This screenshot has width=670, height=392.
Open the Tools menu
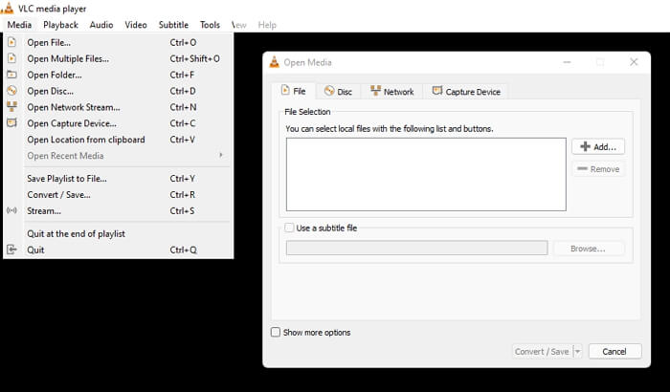pos(210,25)
